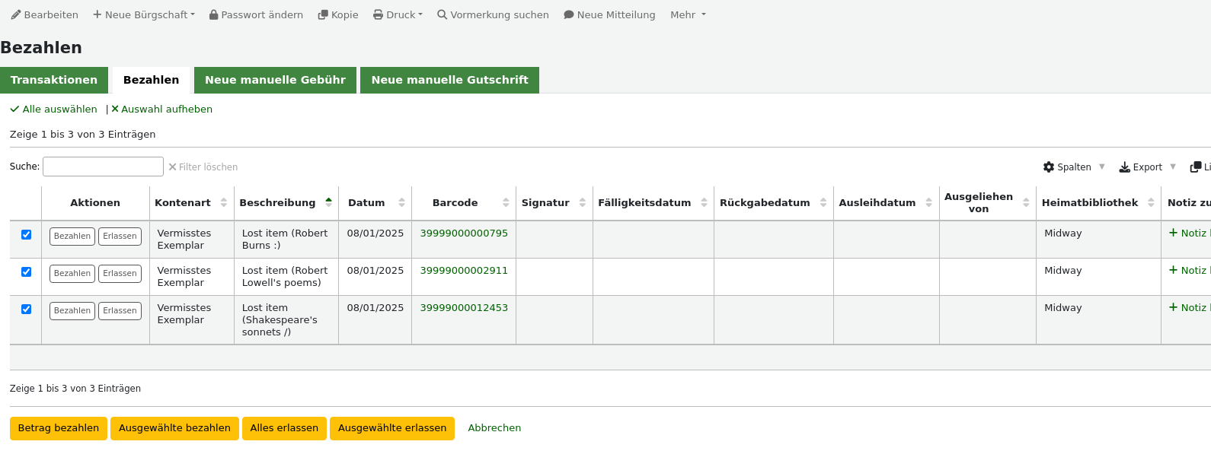Click the Kopie duplicate icon
1211x470 pixels.
(323, 14)
